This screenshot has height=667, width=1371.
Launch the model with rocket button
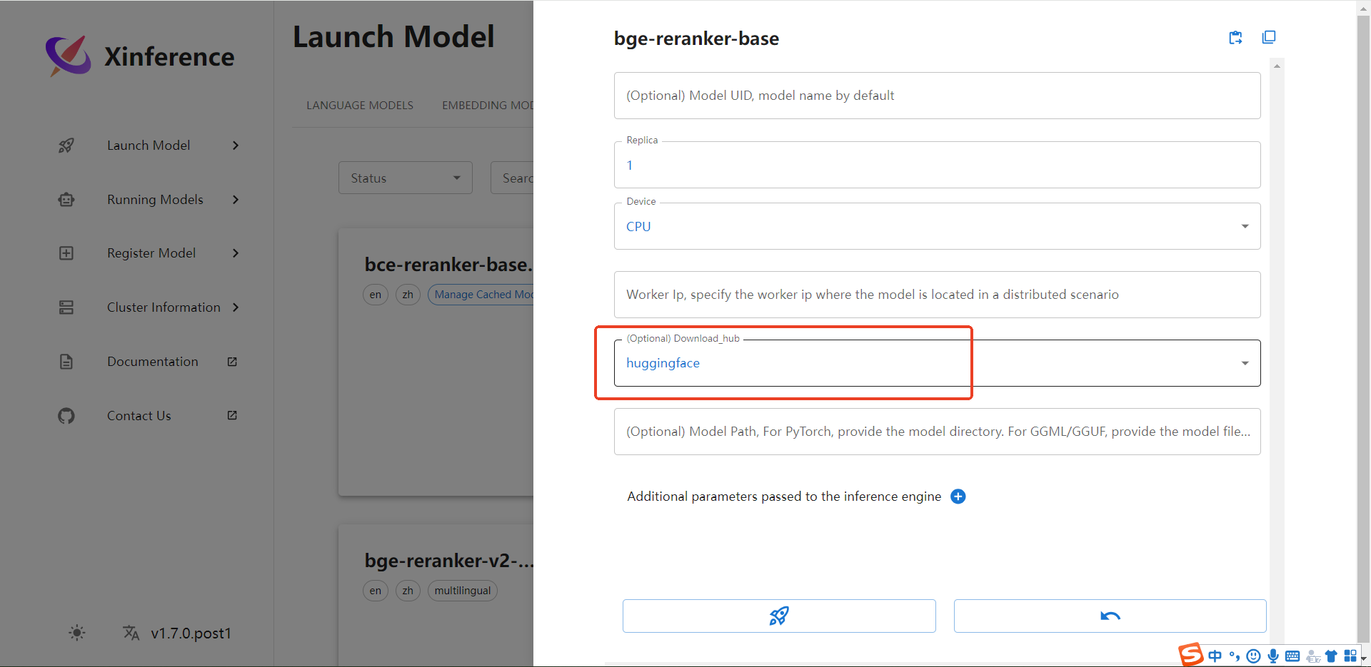tap(779, 616)
